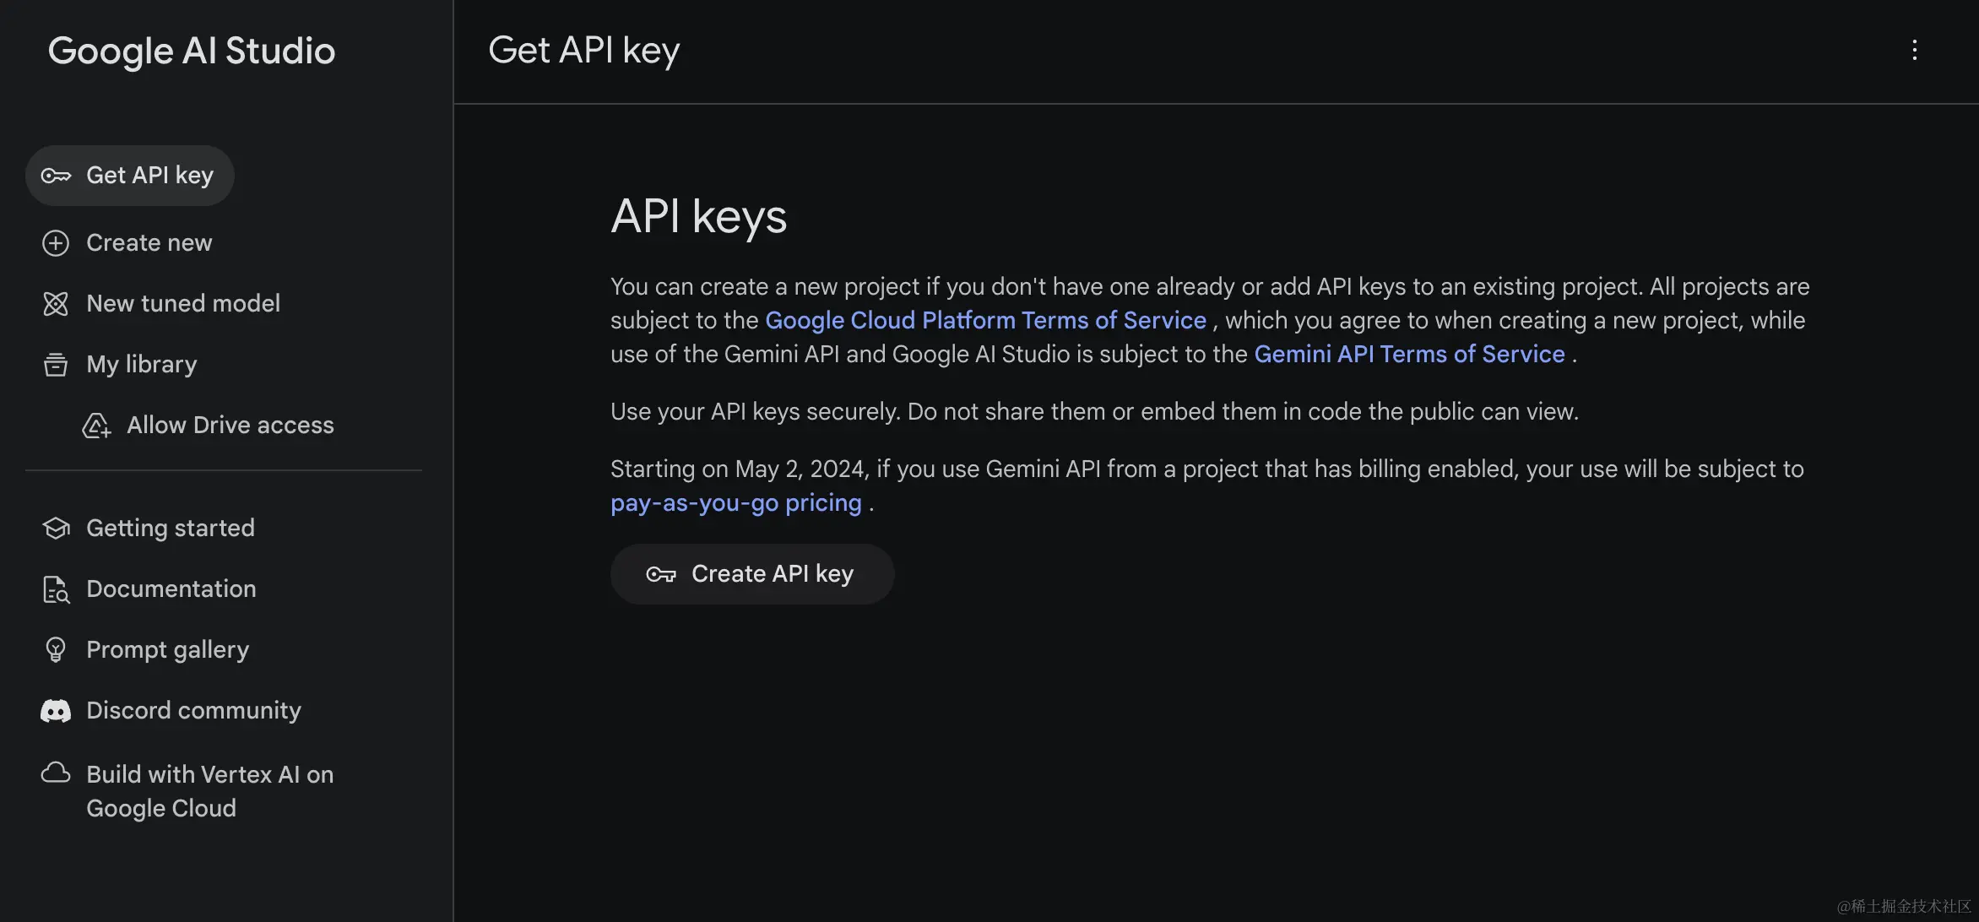Click the Documentation page search icon
Image resolution: width=1979 pixels, height=922 pixels.
[x=56, y=589]
